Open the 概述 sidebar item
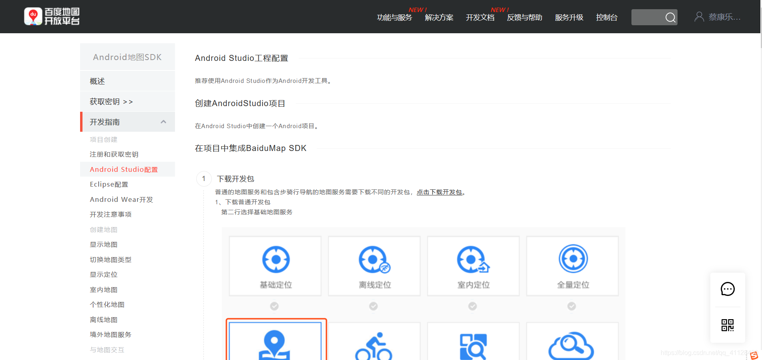 (127, 81)
